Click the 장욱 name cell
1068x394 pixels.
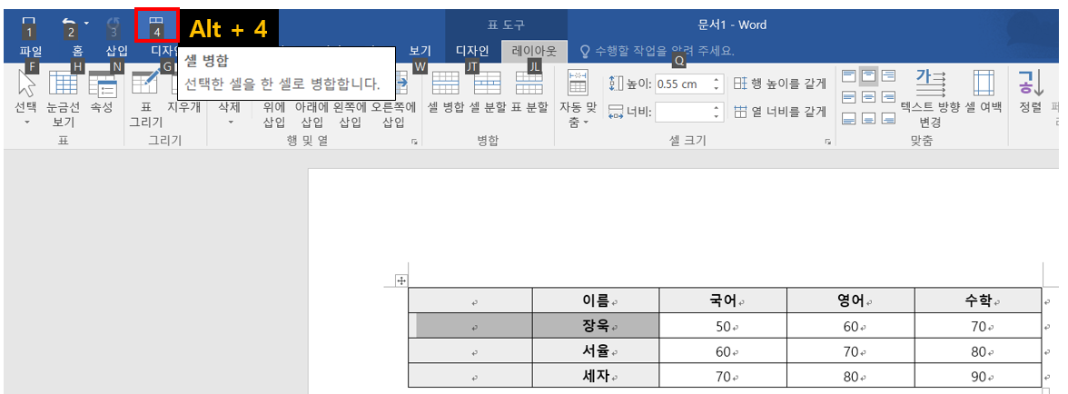tap(596, 327)
